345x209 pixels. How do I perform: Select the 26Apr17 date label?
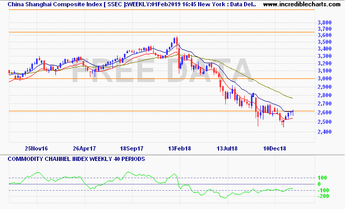click(86, 148)
